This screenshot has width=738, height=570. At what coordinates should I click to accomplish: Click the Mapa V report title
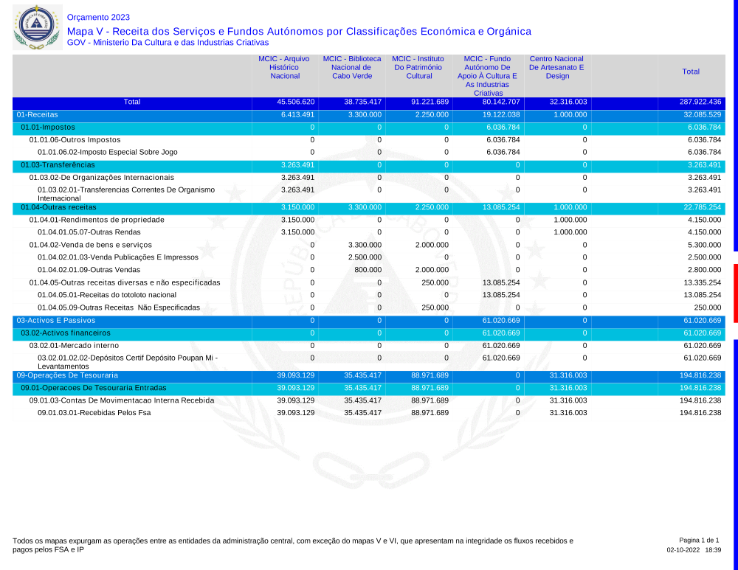pos(299,32)
